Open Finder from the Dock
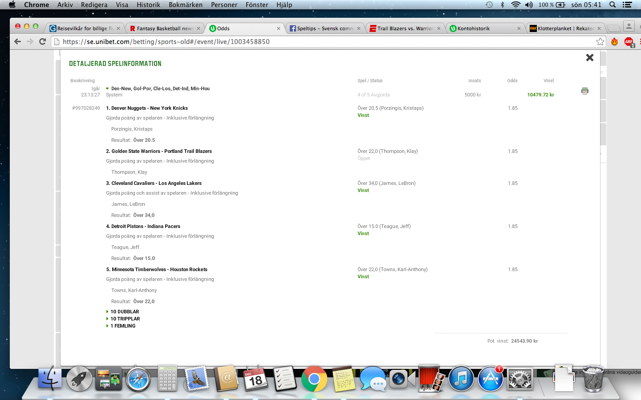The image size is (641, 400). point(50,379)
